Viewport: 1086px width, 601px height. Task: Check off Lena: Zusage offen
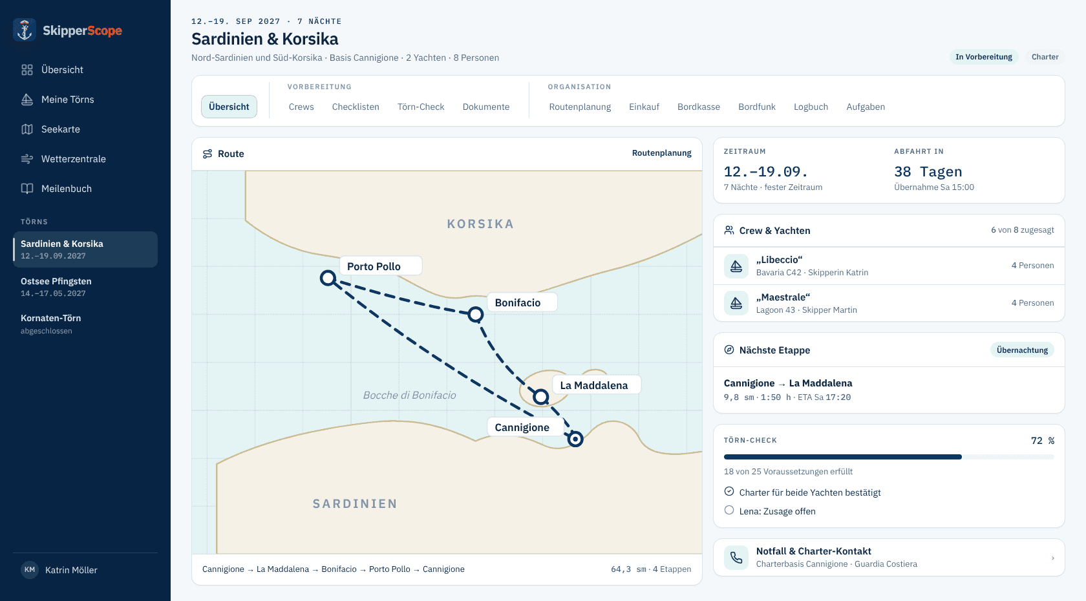pos(729,511)
